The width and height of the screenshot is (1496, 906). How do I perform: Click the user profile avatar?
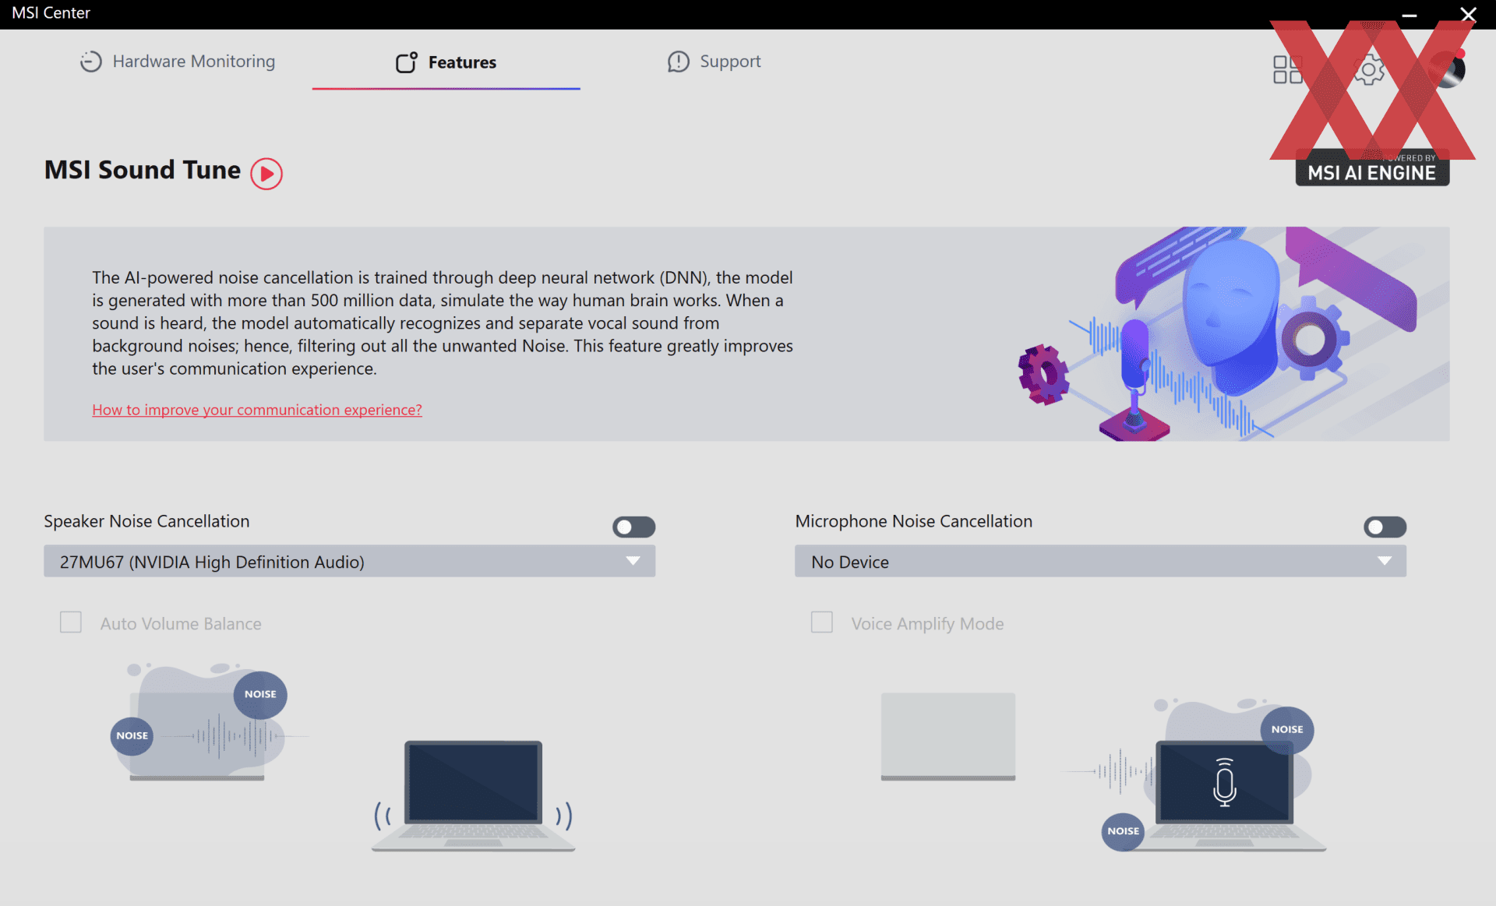(x=1448, y=69)
